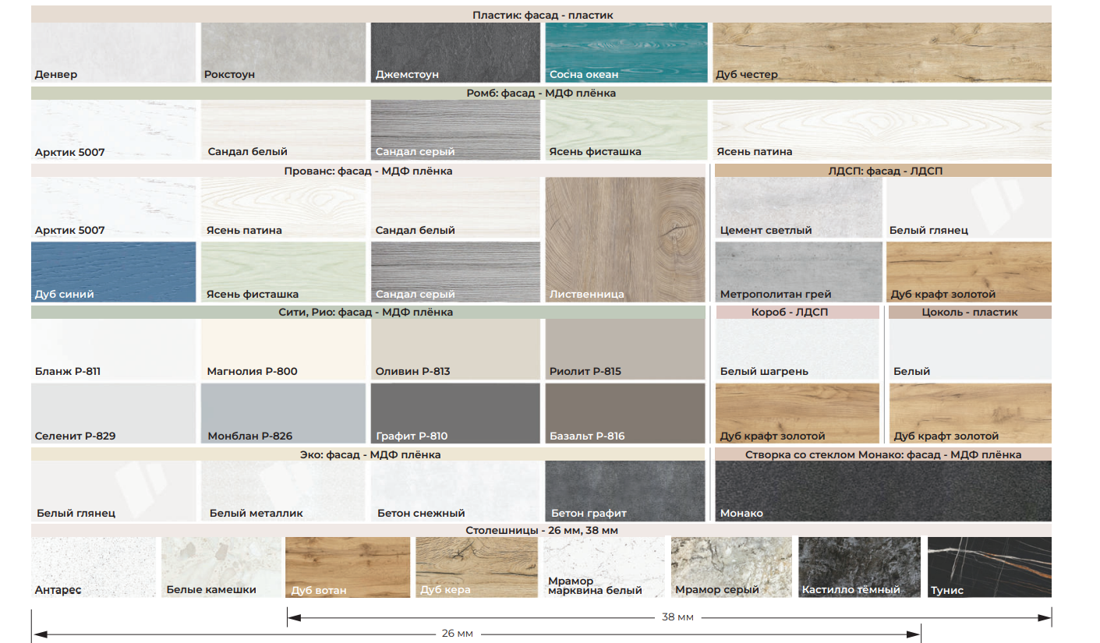Choose the Графит Р-810 color swatch
Screen dimensions: 1100x643
(455, 413)
